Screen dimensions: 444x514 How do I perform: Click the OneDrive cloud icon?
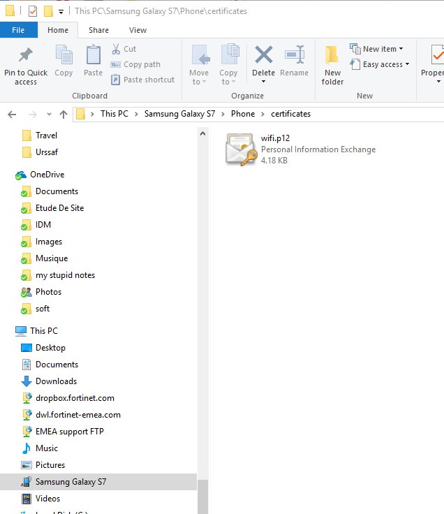pyautogui.click(x=21, y=175)
